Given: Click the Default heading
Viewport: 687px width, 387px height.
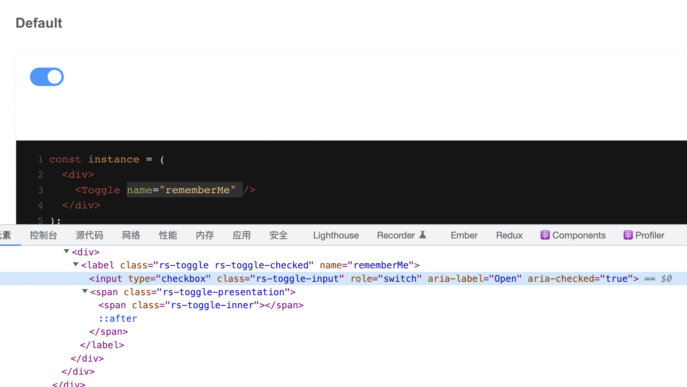Looking at the screenshot, I should pyautogui.click(x=39, y=23).
